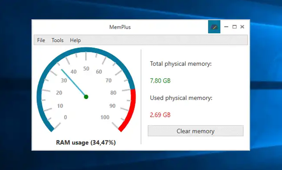Click the gauge number 80
The height and width of the screenshot is (170, 282).
113,93
